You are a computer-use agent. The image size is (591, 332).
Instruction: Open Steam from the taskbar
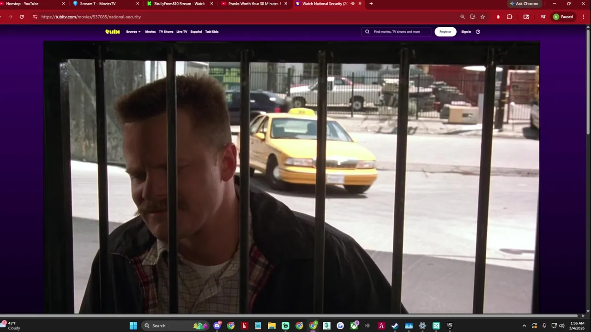pyautogui.click(x=395, y=326)
